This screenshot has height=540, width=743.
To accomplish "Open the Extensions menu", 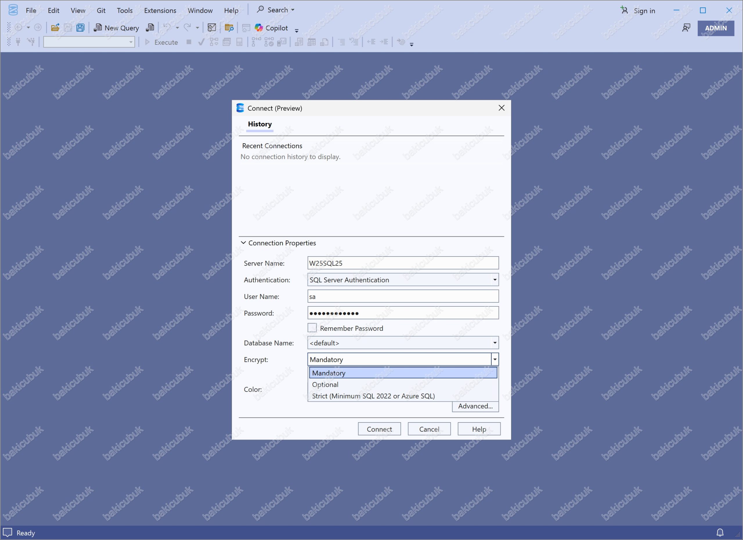I will 160,10.
